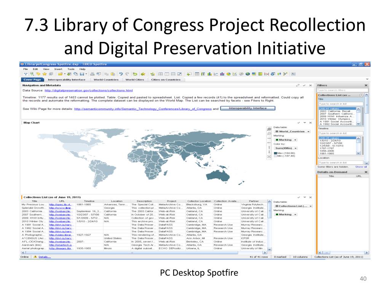Click the Max (184.66) color swatch
The height and width of the screenshot is (292, 390).
275,153
